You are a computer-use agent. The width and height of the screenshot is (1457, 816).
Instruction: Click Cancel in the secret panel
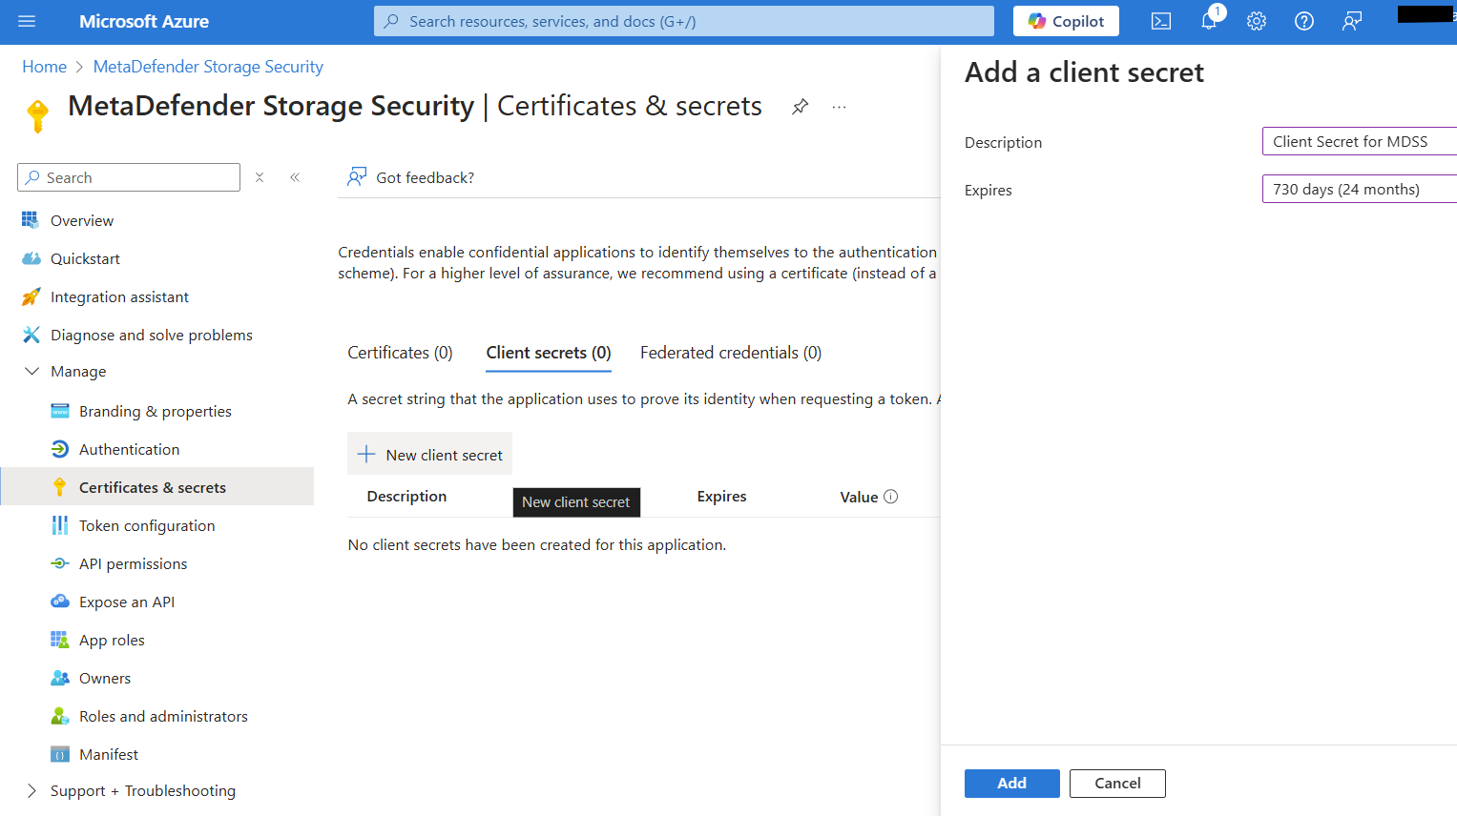pos(1117,784)
